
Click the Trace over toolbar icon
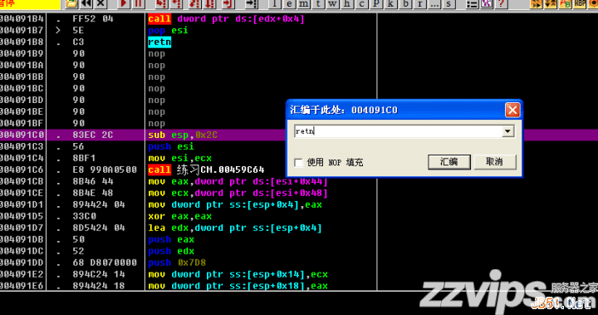(209, 4)
